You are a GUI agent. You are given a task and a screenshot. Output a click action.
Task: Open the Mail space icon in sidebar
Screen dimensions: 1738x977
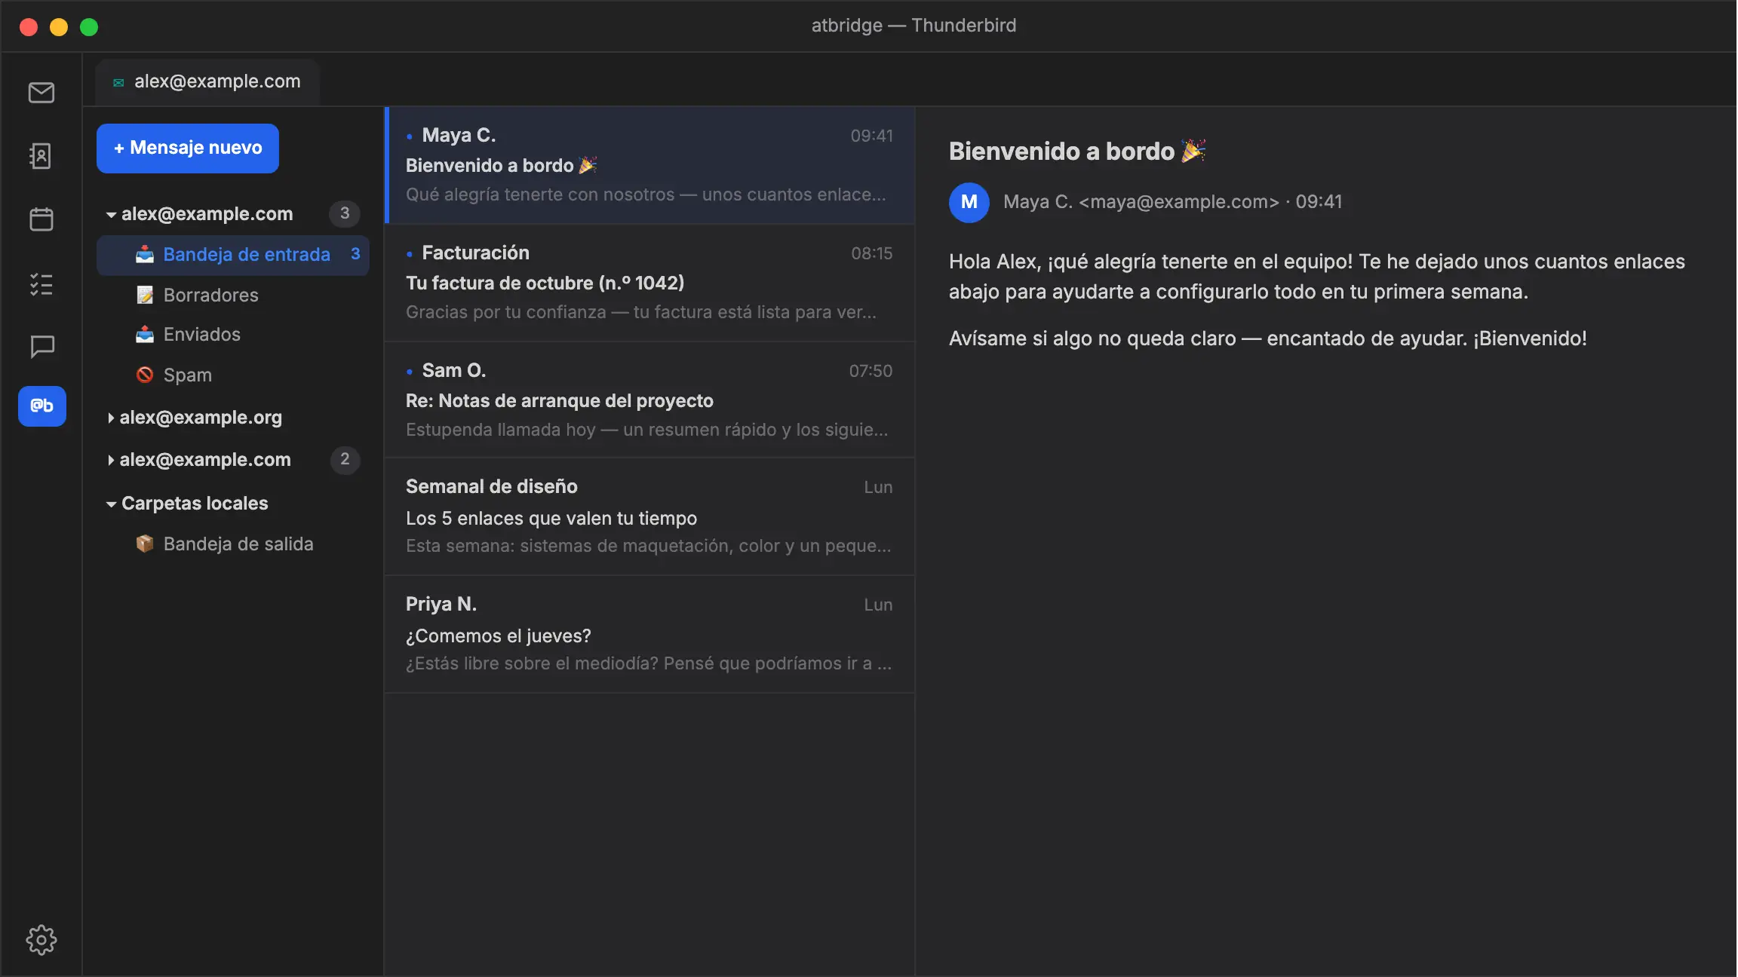tap(41, 93)
